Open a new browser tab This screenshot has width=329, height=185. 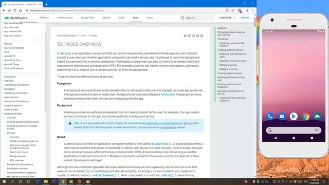(46, 4)
